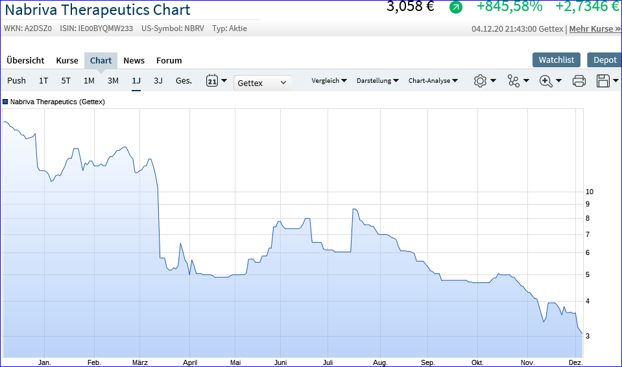Screen dimensions: 622x367
Task: Select the 5T time range
Action: click(66, 81)
